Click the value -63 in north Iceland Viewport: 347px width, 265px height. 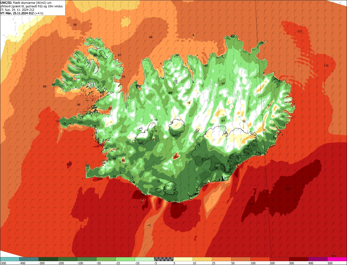(170, 93)
